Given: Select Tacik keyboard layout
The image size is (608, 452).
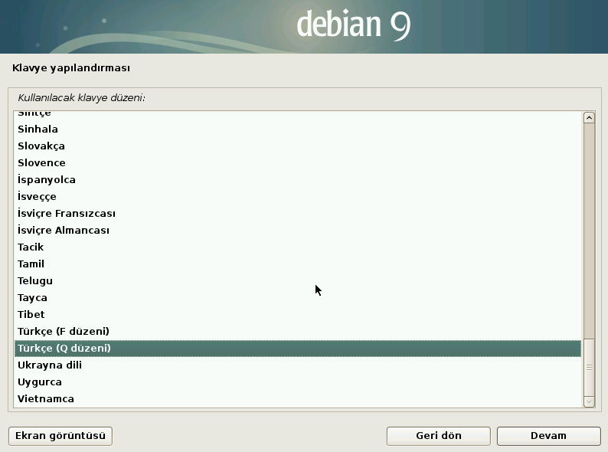Looking at the screenshot, I should (298, 247).
